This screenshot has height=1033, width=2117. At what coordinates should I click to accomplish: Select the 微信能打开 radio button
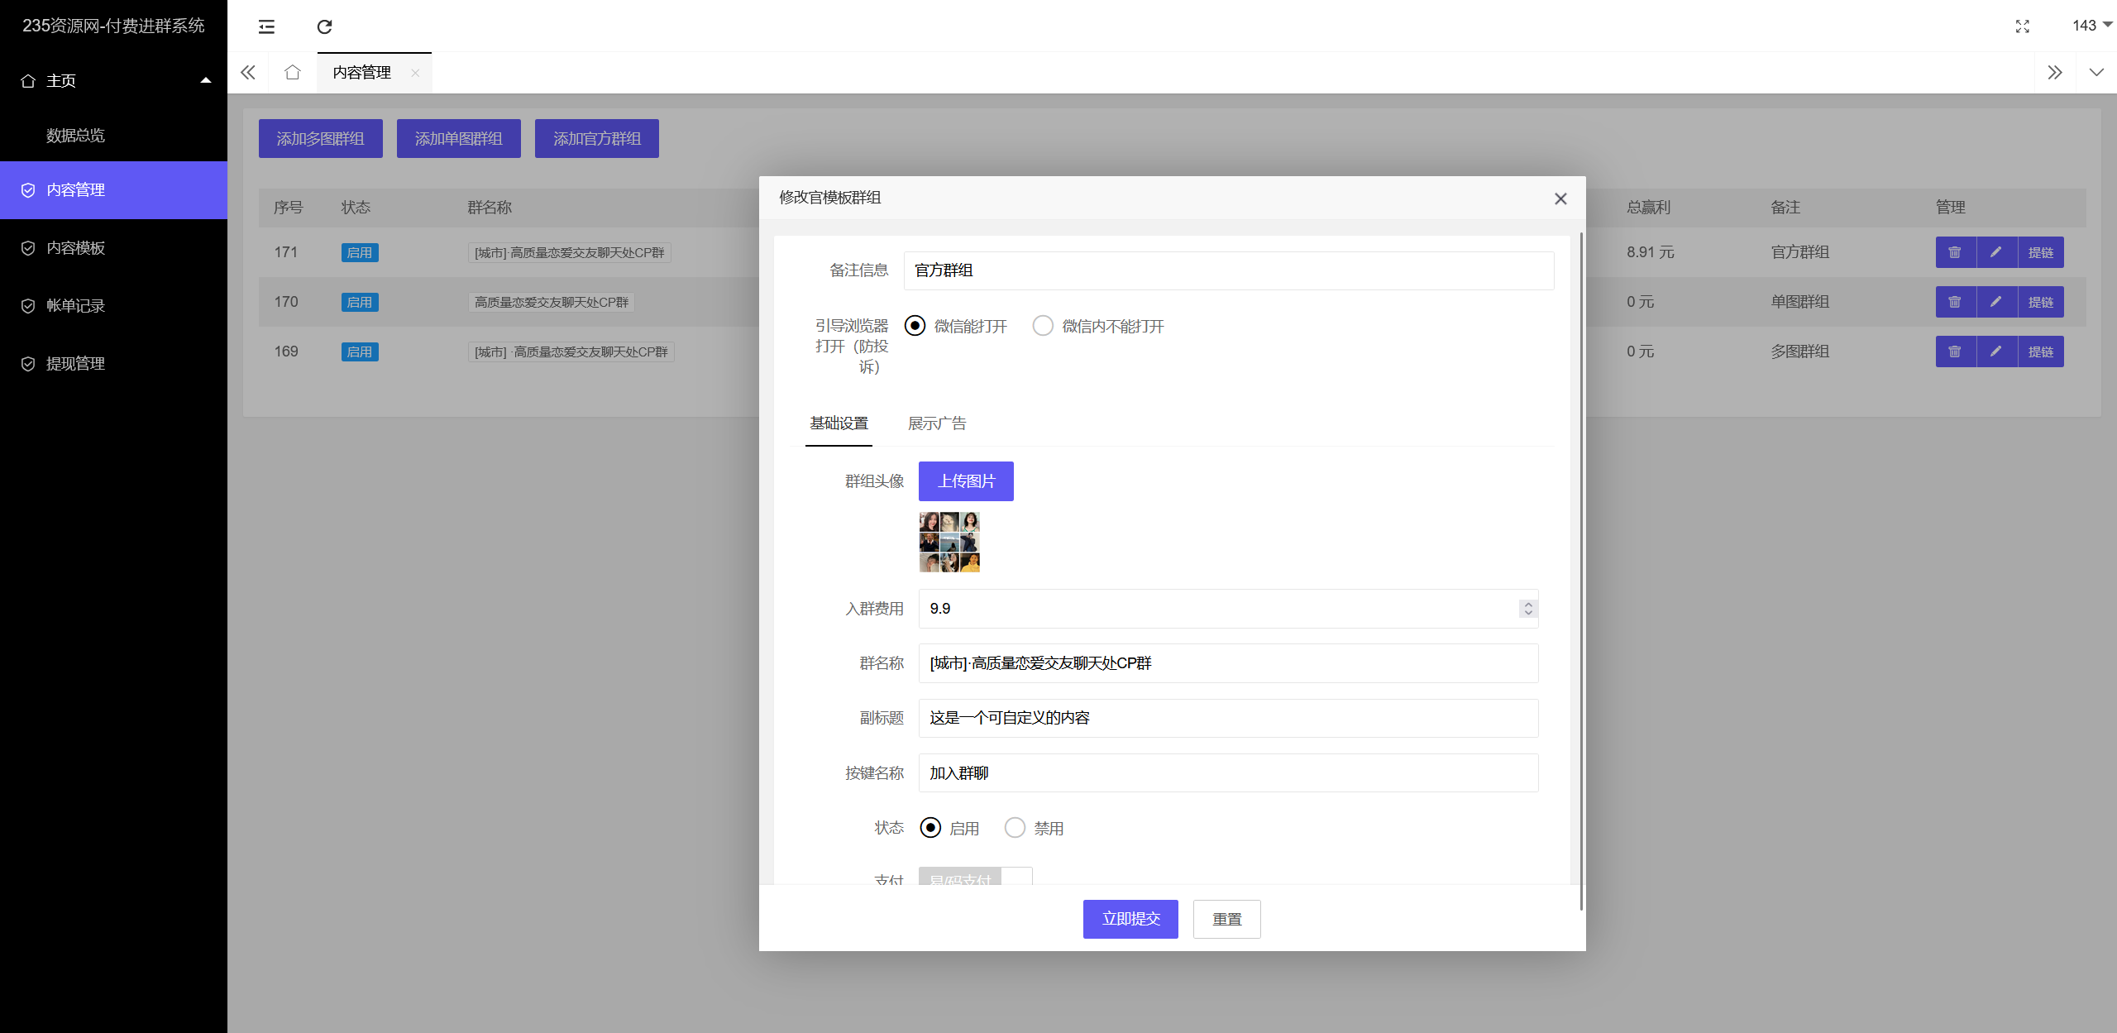point(914,325)
